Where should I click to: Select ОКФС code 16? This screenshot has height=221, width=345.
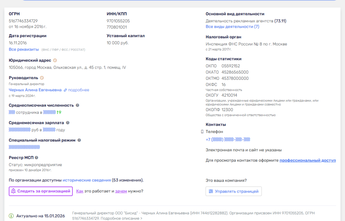click(224, 85)
